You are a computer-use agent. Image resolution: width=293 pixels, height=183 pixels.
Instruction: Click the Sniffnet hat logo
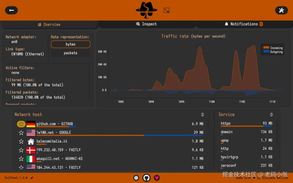point(146,10)
